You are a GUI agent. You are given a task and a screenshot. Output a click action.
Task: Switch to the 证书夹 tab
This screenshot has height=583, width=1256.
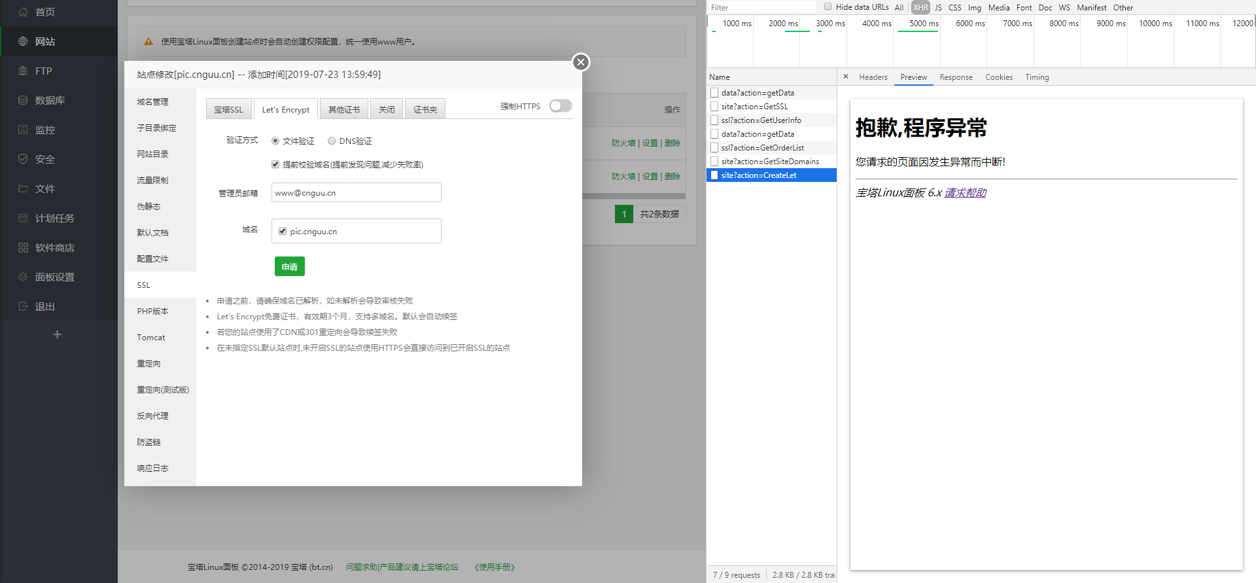click(x=425, y=109)
